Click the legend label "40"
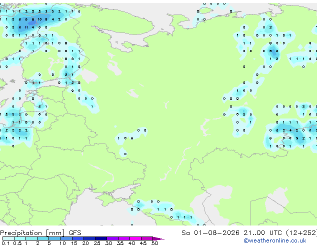The image size is (317, 245). [131, 243]
